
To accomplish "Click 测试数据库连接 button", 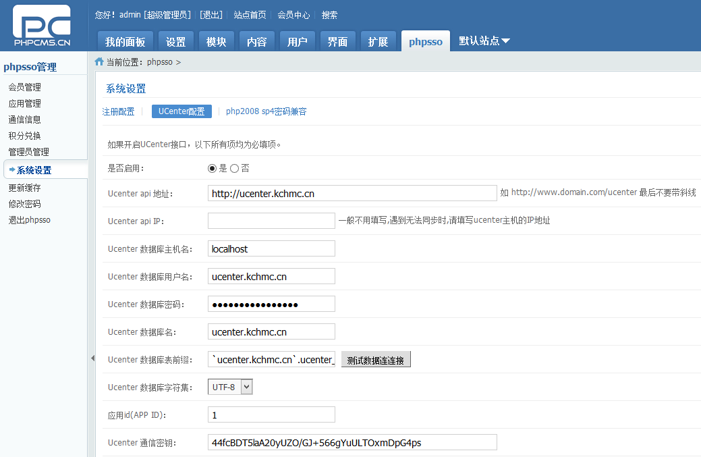I will [376, 360].
